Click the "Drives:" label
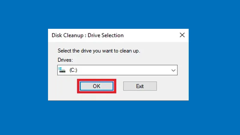Screen dimensions: 240x135 pos(65,60)
